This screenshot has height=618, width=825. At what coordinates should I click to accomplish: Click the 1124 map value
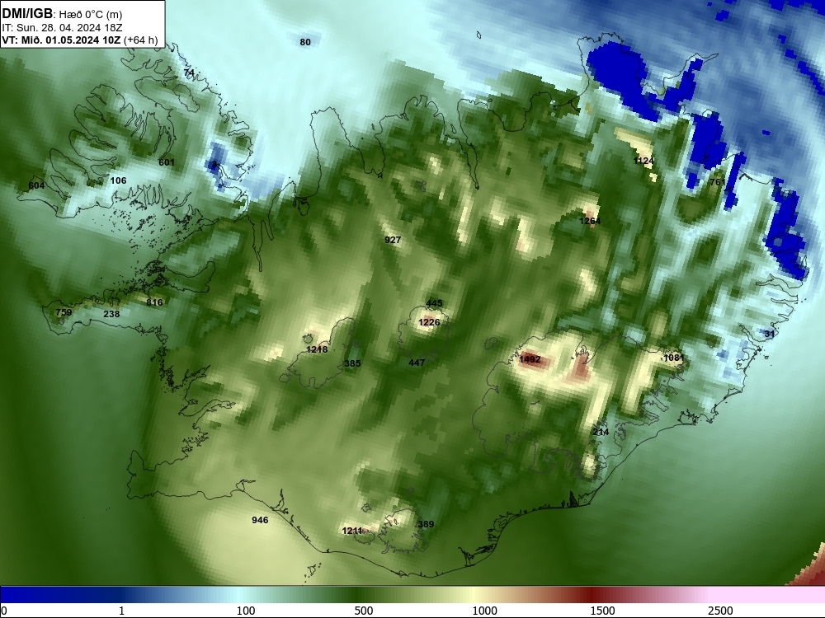tap(643, 161)
